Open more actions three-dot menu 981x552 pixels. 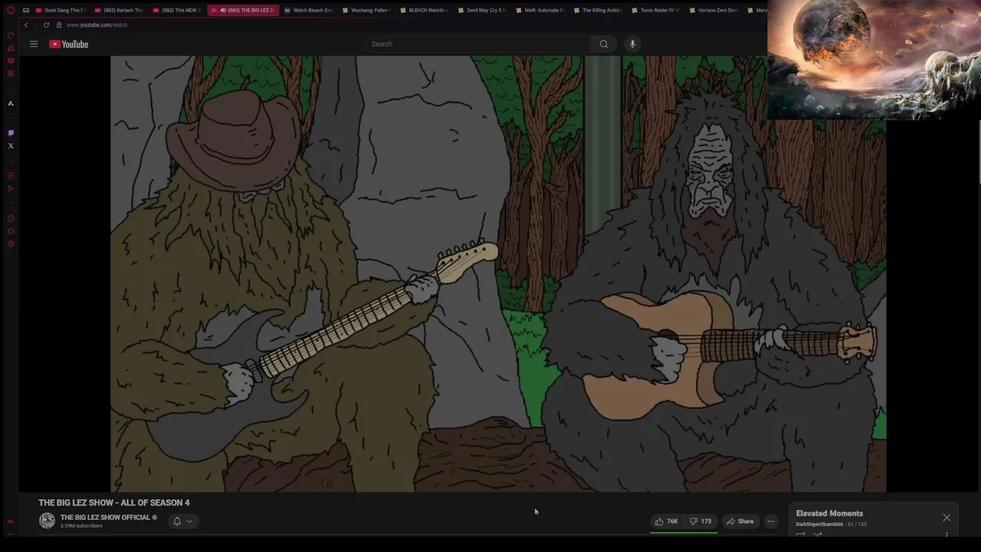click(771, 521)
